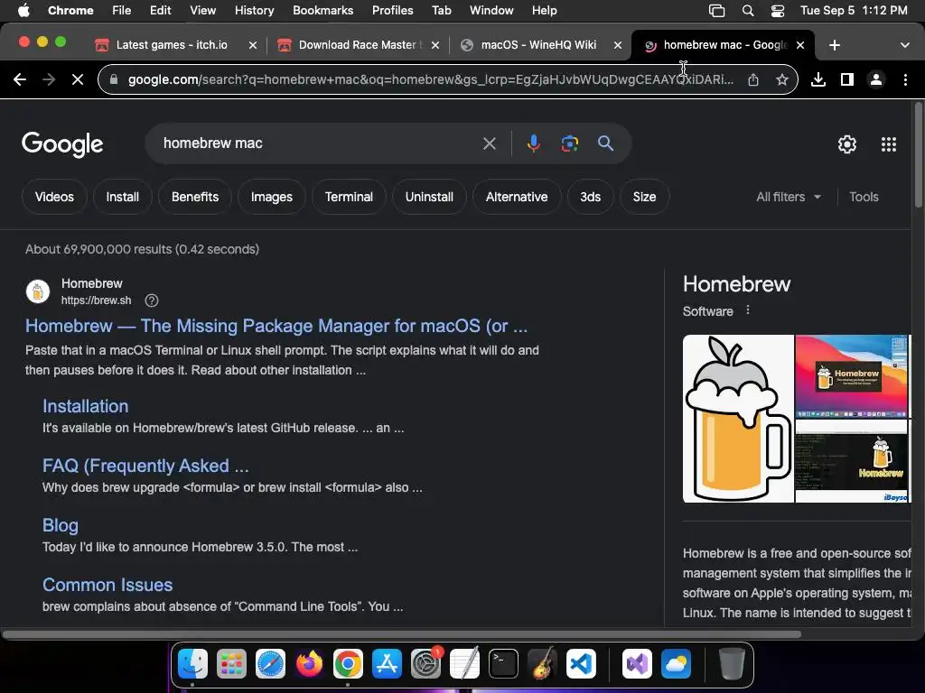925x693 pixels.
Task: Open the FAQ (Frequently Asked sitelink
Action: coord(145,466)
